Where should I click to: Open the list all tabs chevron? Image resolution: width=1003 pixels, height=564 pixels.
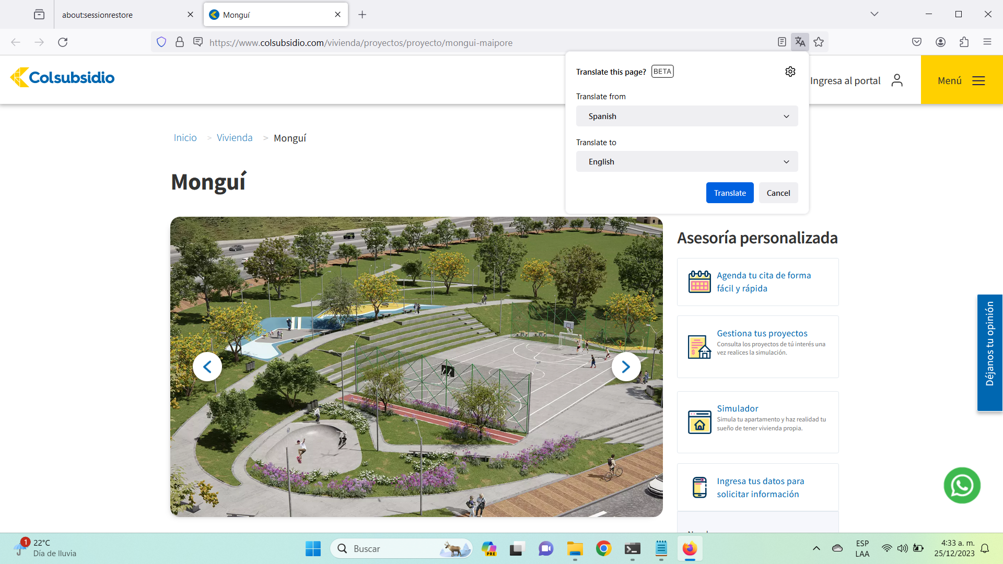click(874, 14)
